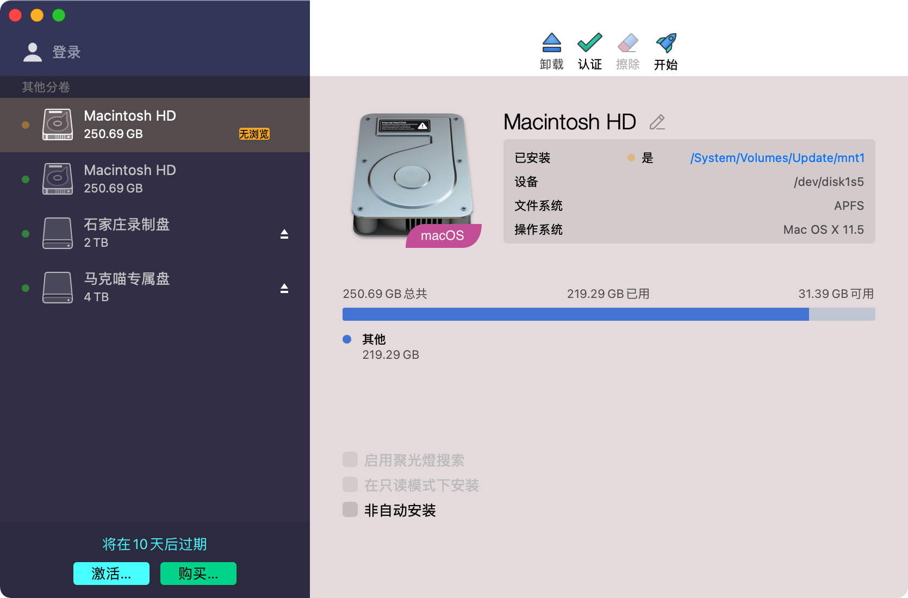Click the Erase (擦除) eraser icon
This screenshot has width=908, height=598.
627,42
